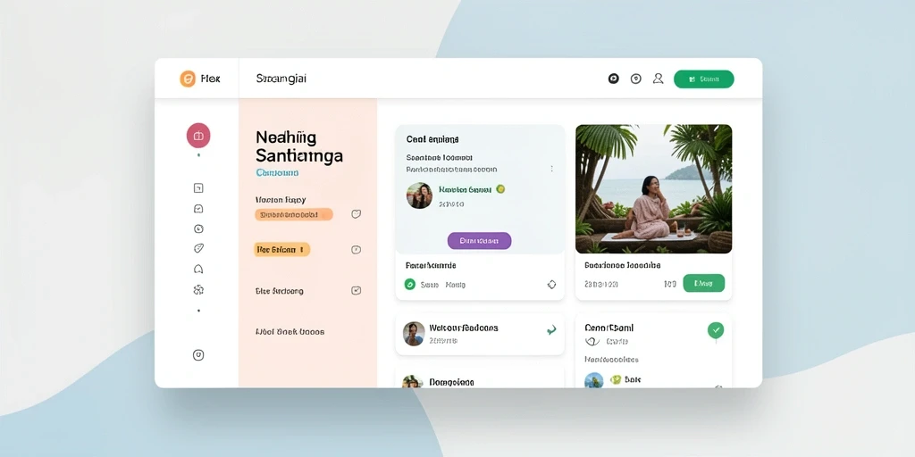The height and width of the screenshot is (457, 915).
Task: Click circle icon beside the yellow pill label
Action: click(x=356, y=250)
